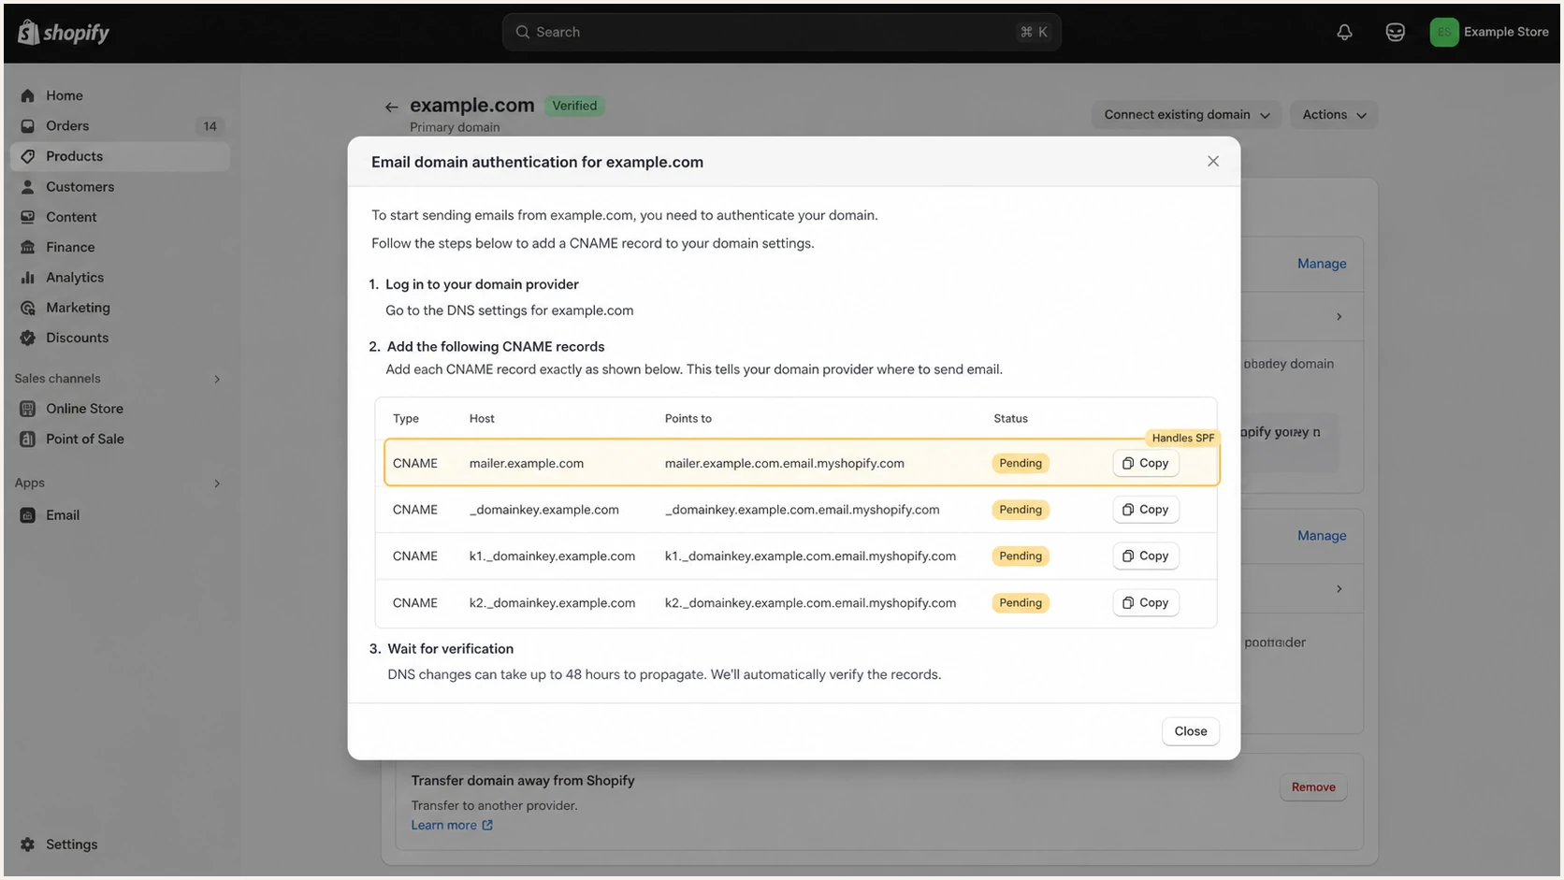Screen dimensions: 1564x880
Task: Click the example.com page title
Action: tap(471, 105)
